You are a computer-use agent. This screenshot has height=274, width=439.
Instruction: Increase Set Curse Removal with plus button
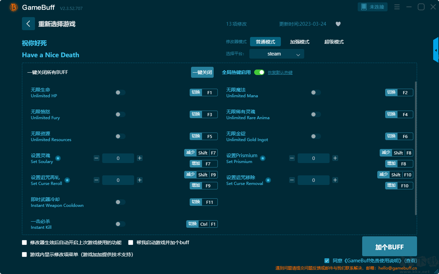(335, 180)
